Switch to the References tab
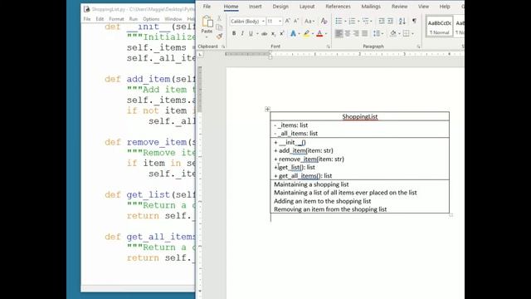Image resolution: width=531 pixels, height=299 pixels. point(338,7)
